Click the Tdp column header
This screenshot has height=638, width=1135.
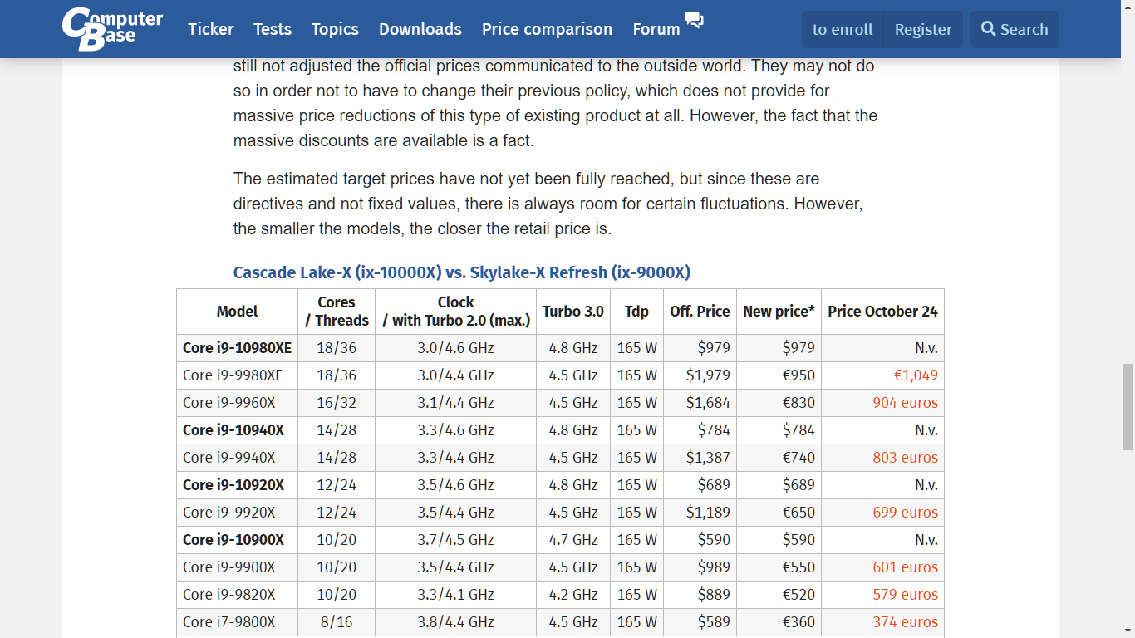[636, 312]
